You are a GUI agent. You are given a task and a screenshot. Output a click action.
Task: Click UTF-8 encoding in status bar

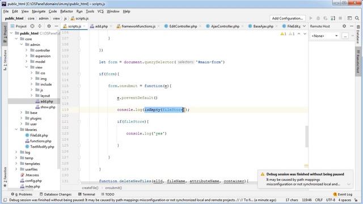(x=331, y=200)
